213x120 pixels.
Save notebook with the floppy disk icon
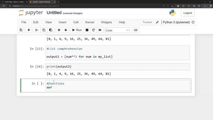[x=21, y=30]
